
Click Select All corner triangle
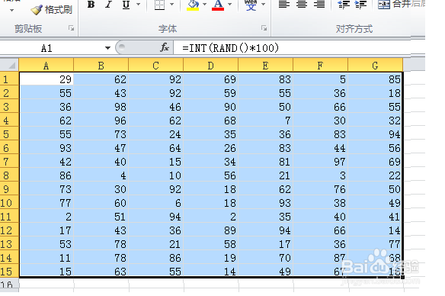[x=9, y=65]
